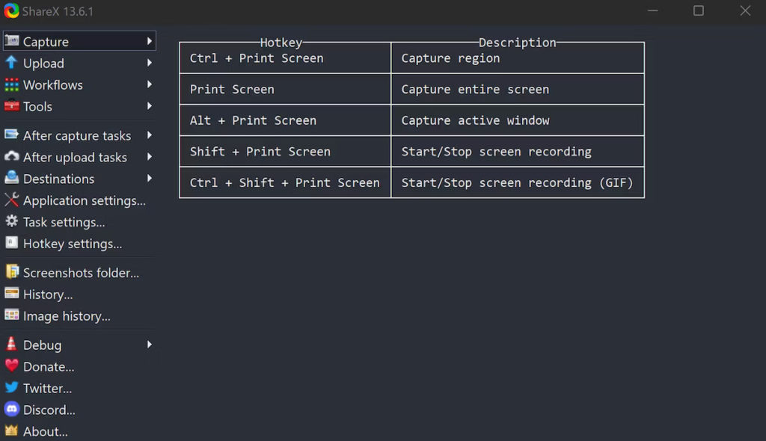Image resolution: width=766 pixels, height=441 pixels.
Task: Click the Discord logo icon
Action: (11, 410)
